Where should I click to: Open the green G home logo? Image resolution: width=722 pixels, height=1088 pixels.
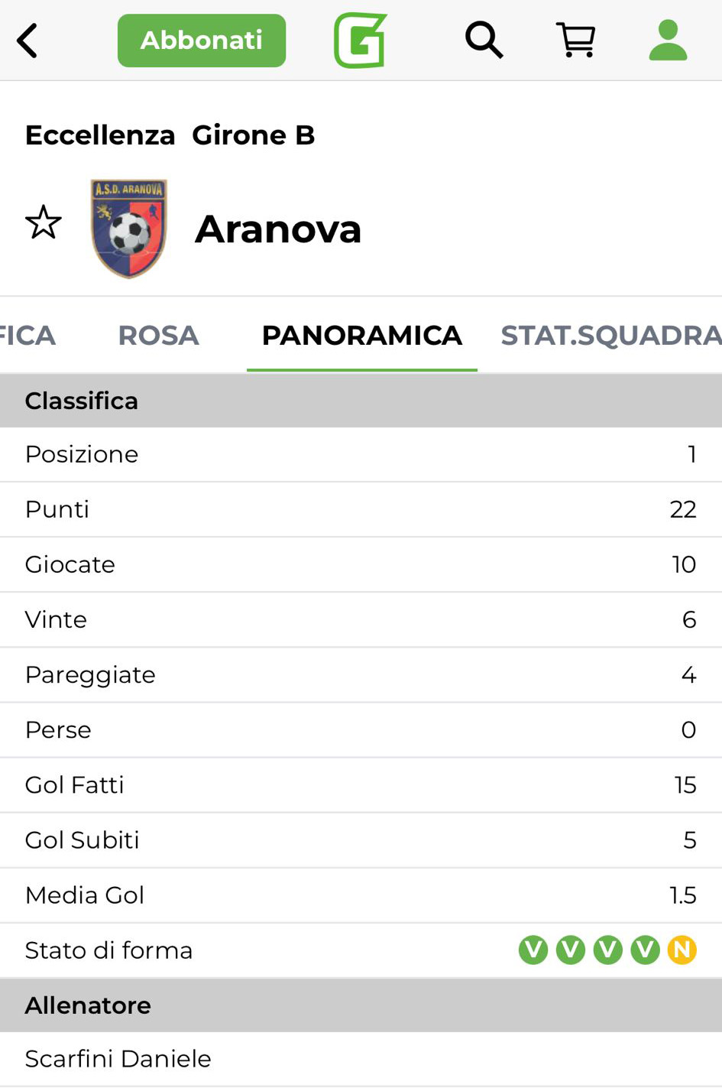pyautogui.click(x=360, y=41)
